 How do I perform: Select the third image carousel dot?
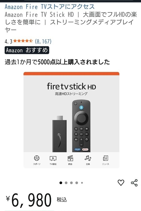72,183
